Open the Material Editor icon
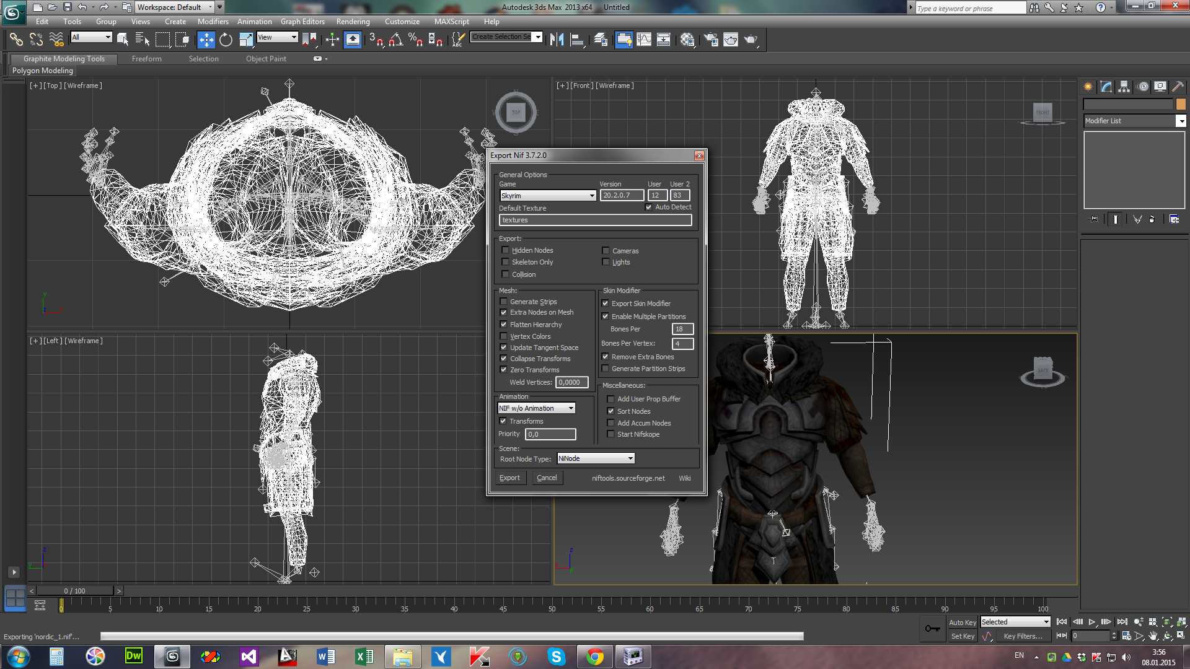The width and height of the screenshot is (1190, 669). pos(687,40)
